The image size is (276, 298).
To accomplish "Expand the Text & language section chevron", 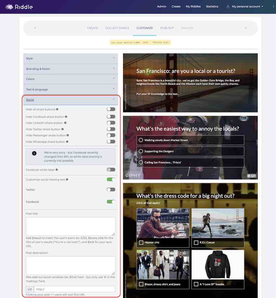I will click(x=114, y=89).
